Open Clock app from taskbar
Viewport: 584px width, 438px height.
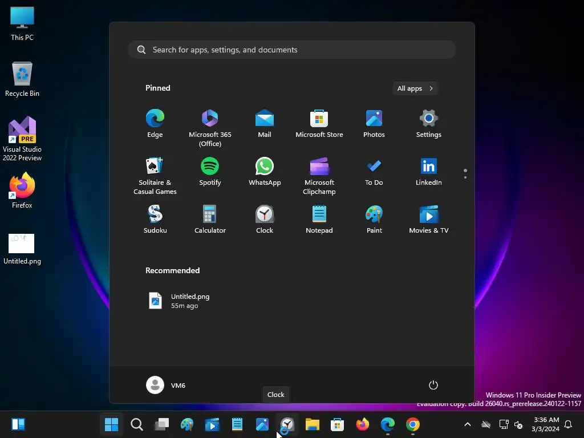pos(287,424)
